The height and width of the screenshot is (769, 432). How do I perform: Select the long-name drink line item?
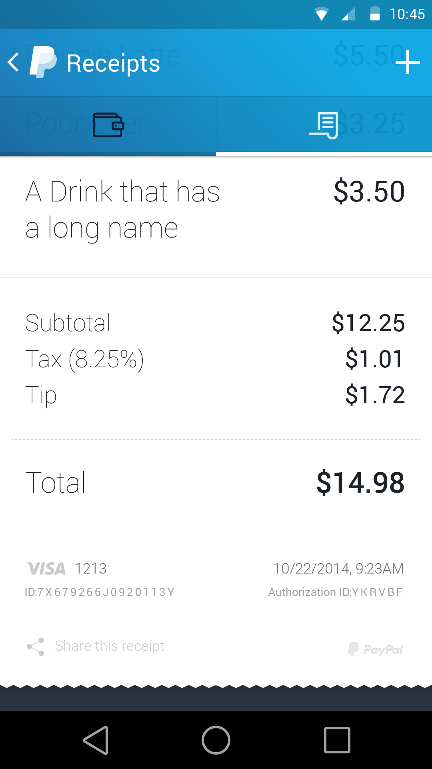[122, 209]
